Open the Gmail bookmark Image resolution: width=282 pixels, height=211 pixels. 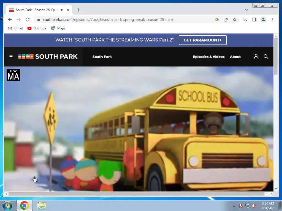tap(15, 28)
